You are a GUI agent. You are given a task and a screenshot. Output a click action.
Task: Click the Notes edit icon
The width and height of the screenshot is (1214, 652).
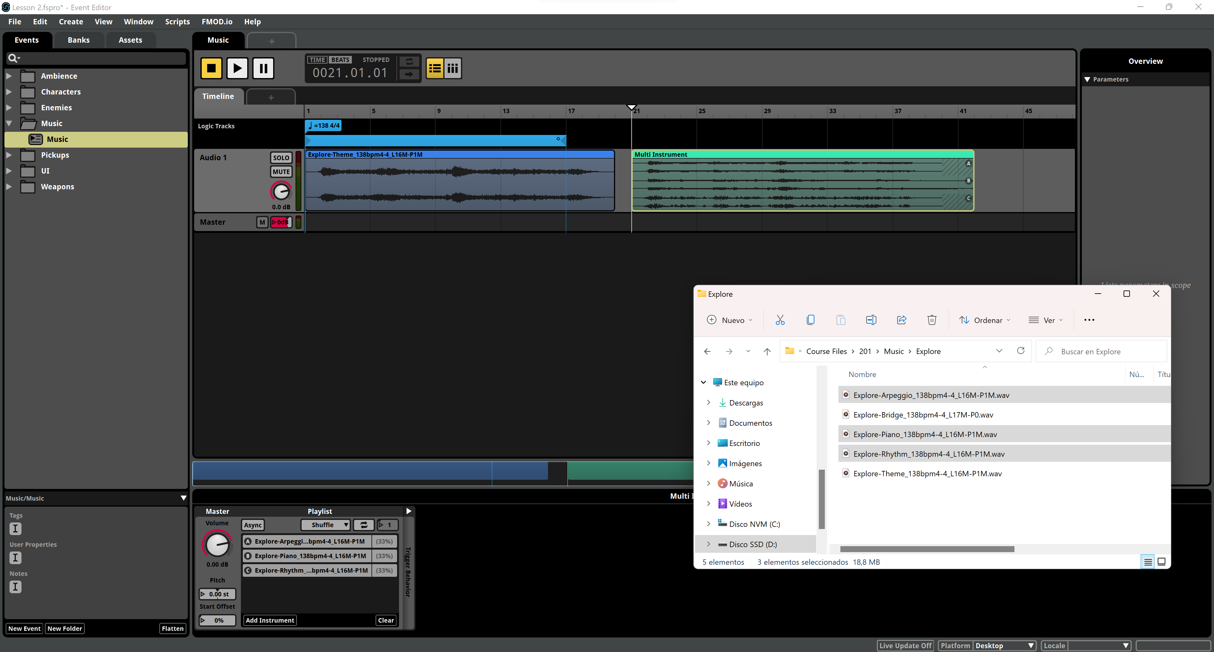[15, 587]
